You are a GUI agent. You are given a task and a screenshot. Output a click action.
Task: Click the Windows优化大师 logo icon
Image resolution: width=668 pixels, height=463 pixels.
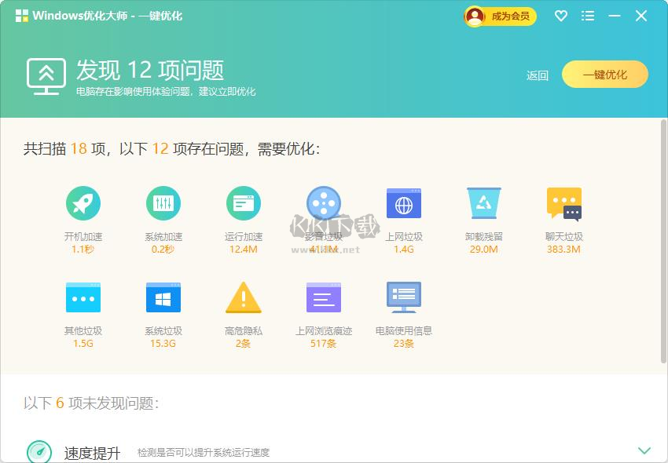point(22,16)
